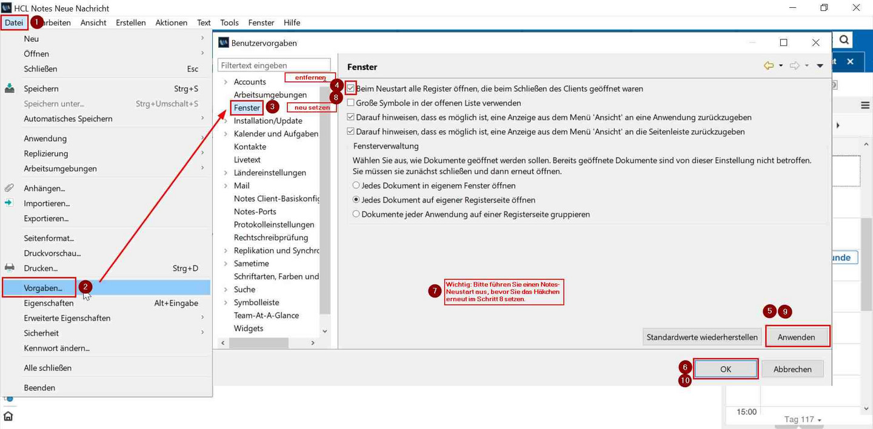This screenshot has width=873, height=429.
Task: Open the Ansicht menu
Action: coord(93,22)
